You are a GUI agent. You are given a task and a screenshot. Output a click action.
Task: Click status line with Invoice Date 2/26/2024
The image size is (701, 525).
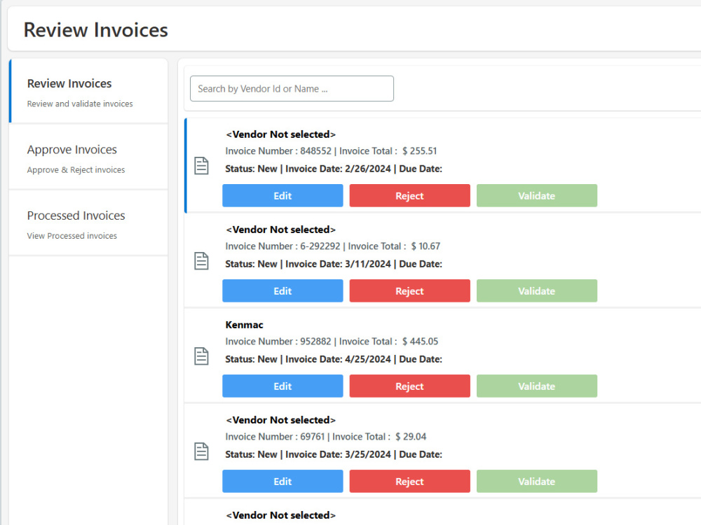click(334, 169)
